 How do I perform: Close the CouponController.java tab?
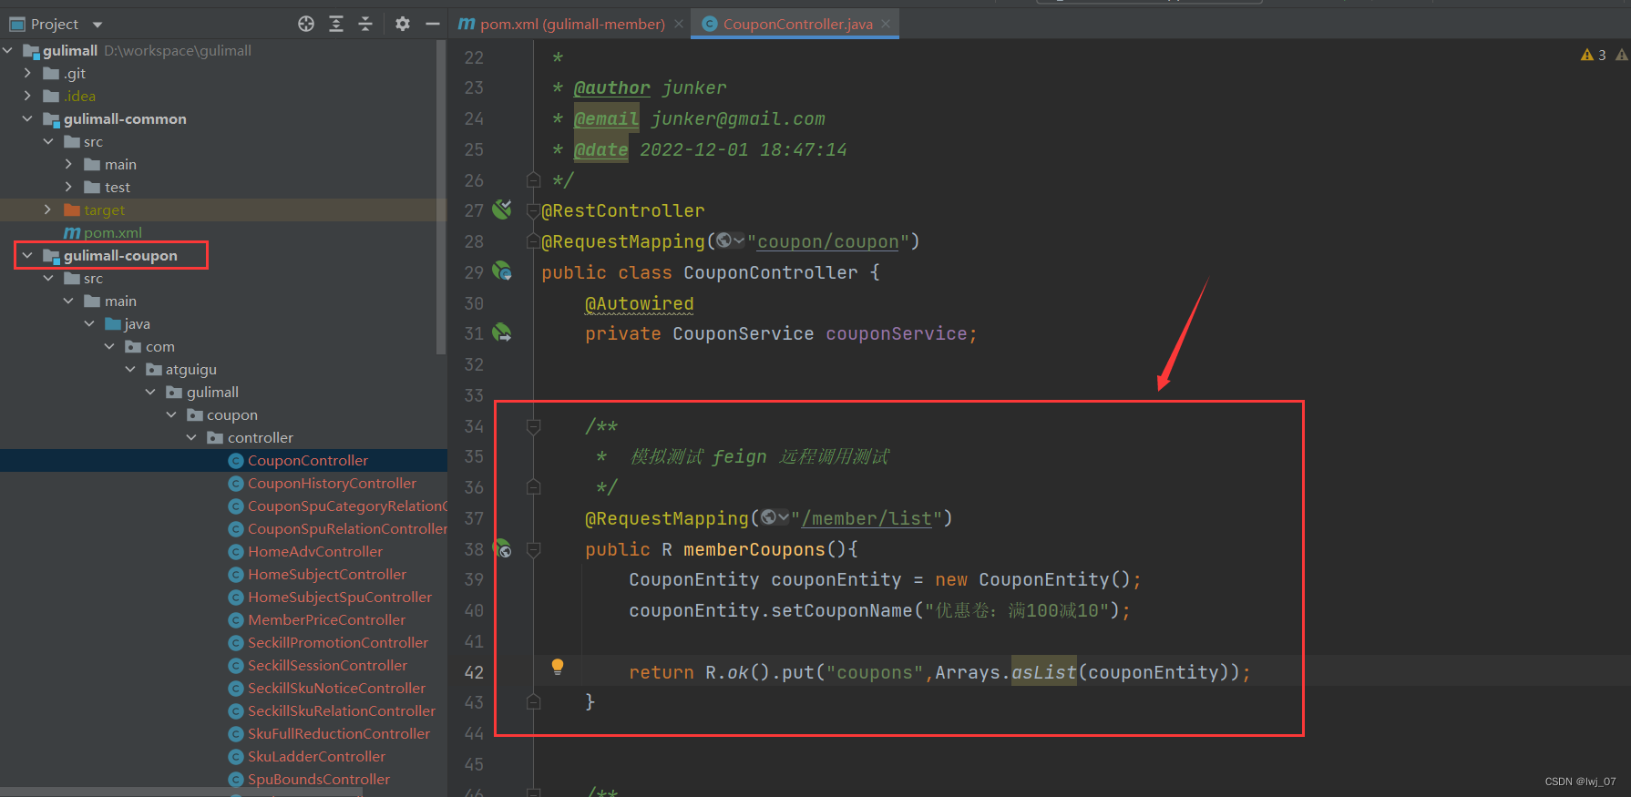coord(886,25)
